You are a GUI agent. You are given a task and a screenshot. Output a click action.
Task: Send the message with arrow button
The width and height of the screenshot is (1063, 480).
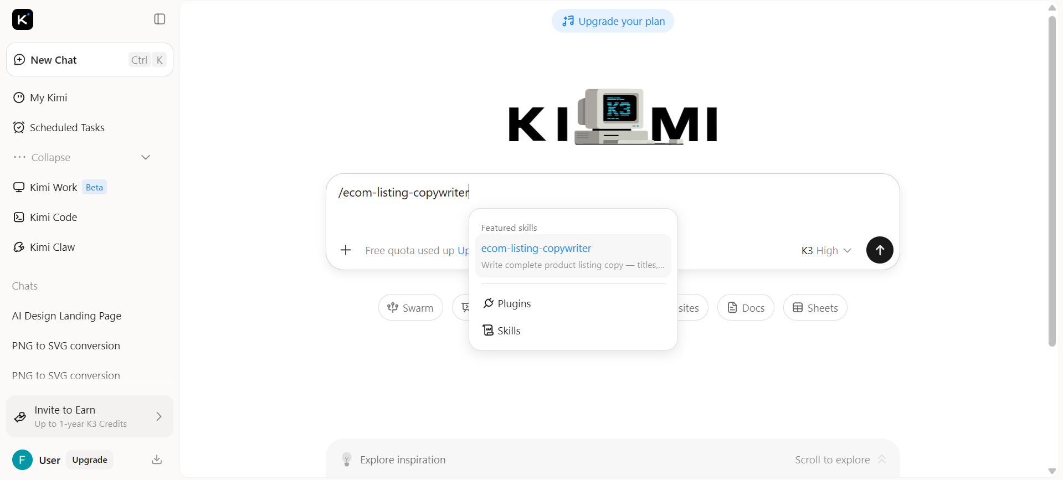tap(880, 250)
